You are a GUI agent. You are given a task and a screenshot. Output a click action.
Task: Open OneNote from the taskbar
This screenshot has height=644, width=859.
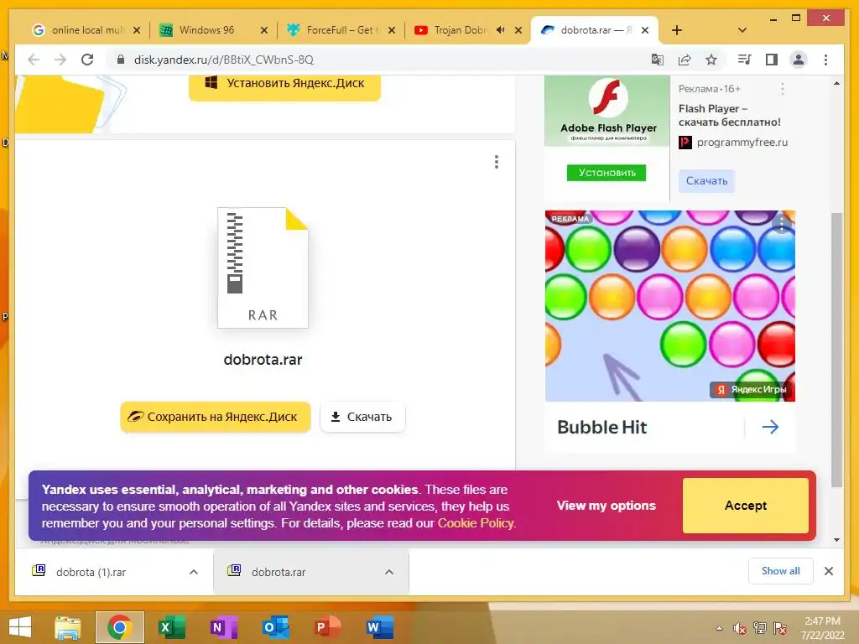[223, 627]
